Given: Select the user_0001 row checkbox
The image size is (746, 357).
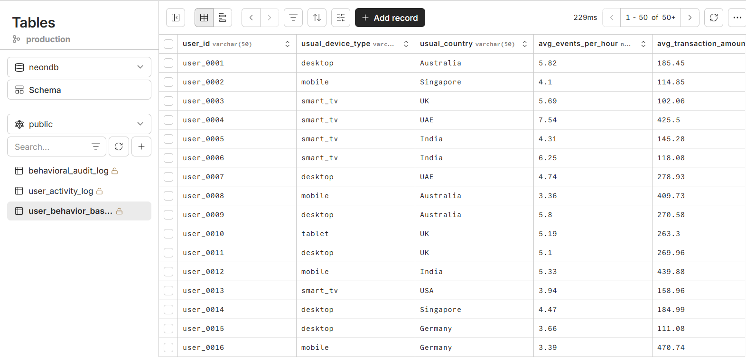Looking at the screenshot, I should click(168, 63).
